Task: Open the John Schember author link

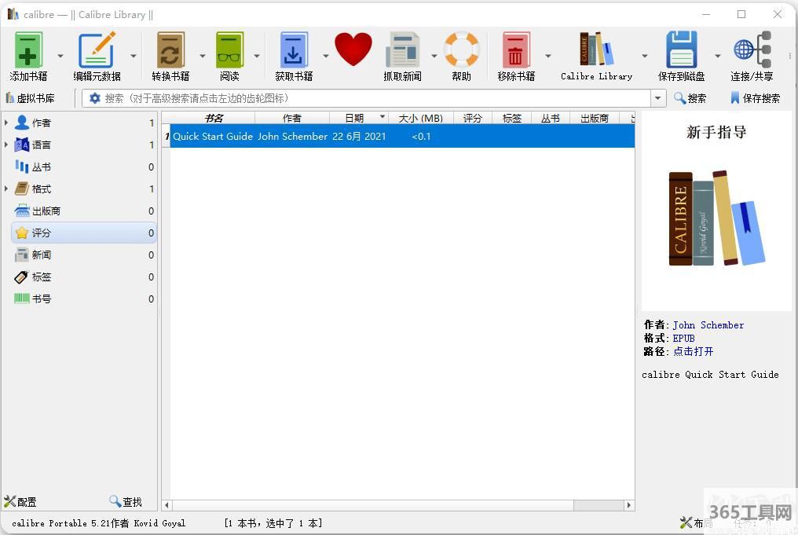Action: click(708, 325)
